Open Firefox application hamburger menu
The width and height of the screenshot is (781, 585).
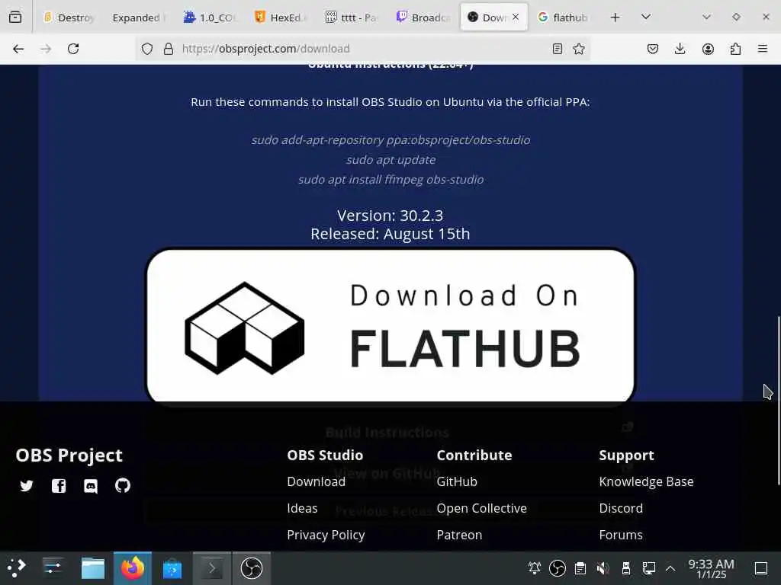point(763,49)
